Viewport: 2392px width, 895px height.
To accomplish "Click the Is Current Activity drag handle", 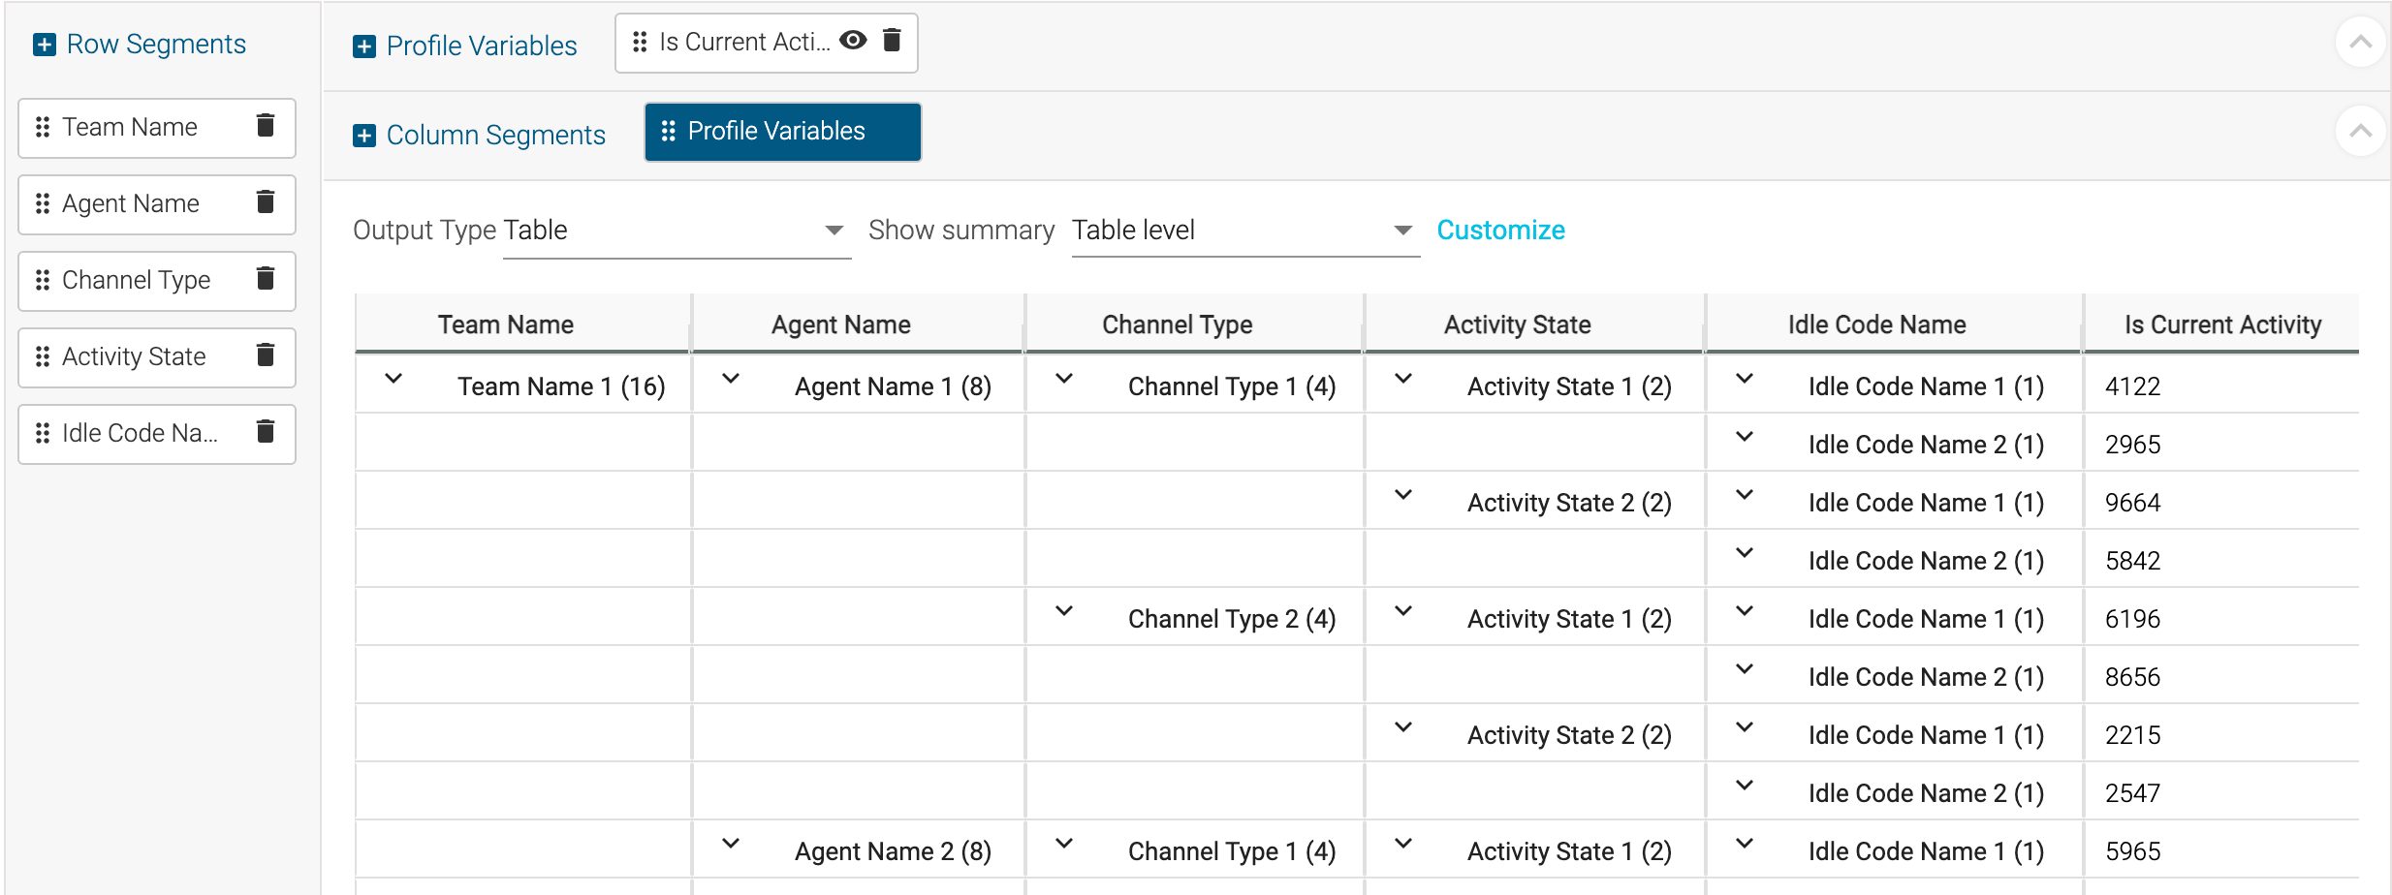I will click(x=639, y=41).
